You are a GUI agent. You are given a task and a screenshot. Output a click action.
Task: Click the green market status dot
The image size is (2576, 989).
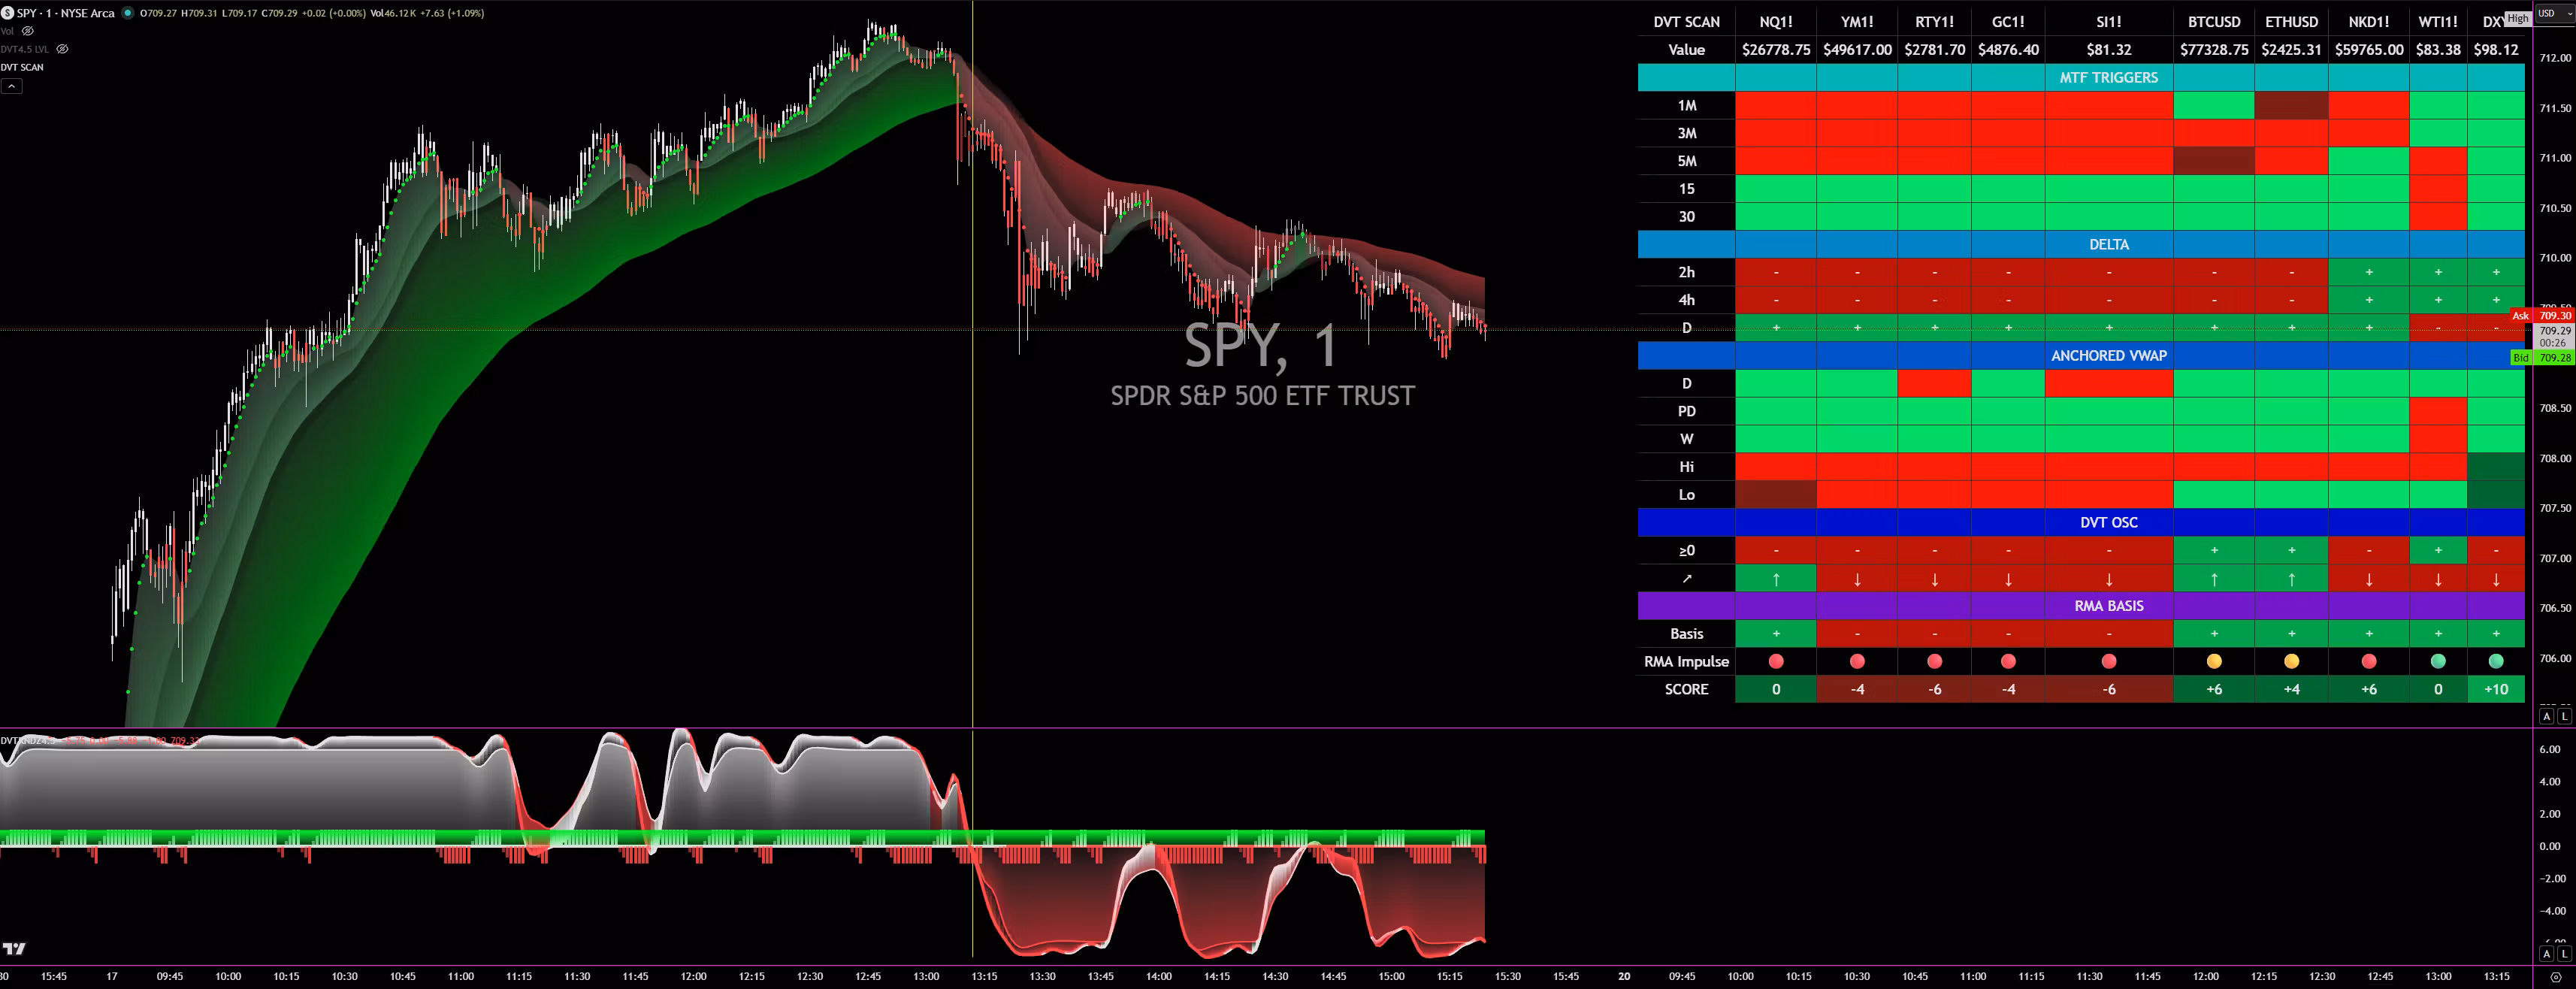(x=128, y=13)
